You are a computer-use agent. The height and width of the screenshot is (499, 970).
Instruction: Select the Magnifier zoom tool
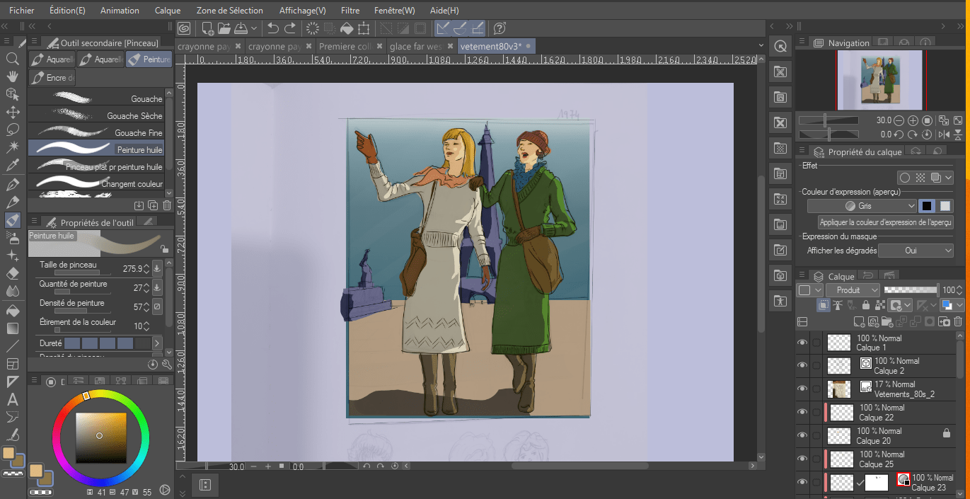12,59
